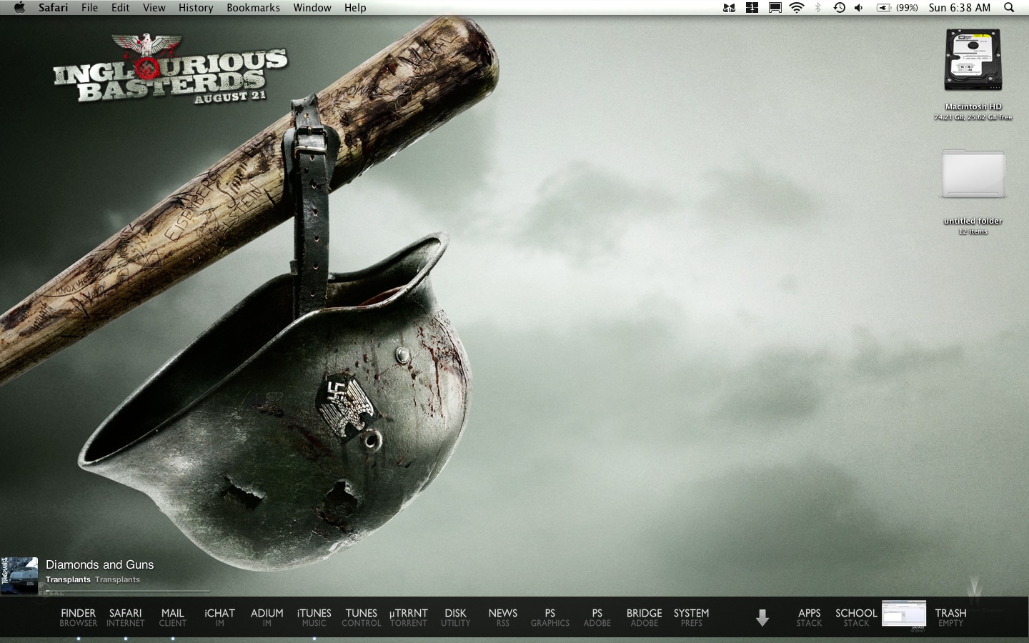This screenshot has width=1029, height=643.
Task: Open the History menu
Action: tap(196, 8)
